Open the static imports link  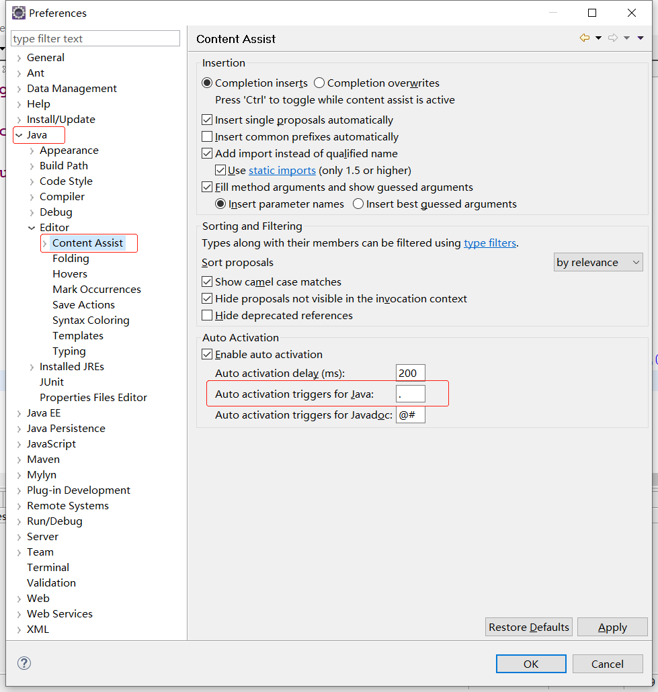coord(282,171)
